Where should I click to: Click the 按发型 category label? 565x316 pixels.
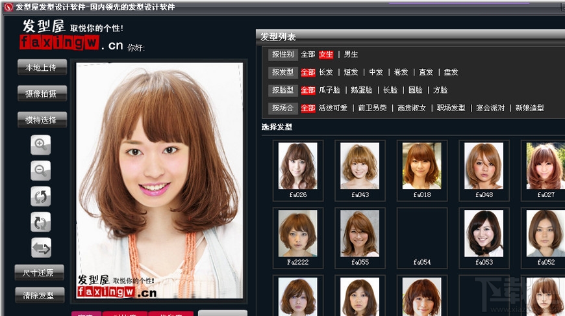283,72
